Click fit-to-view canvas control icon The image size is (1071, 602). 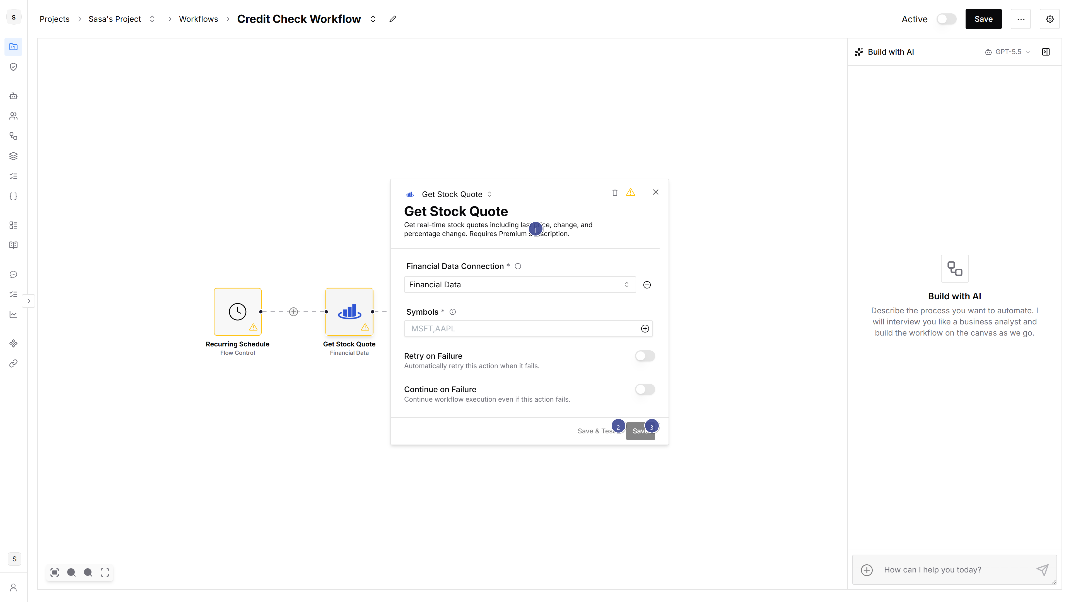54,572
